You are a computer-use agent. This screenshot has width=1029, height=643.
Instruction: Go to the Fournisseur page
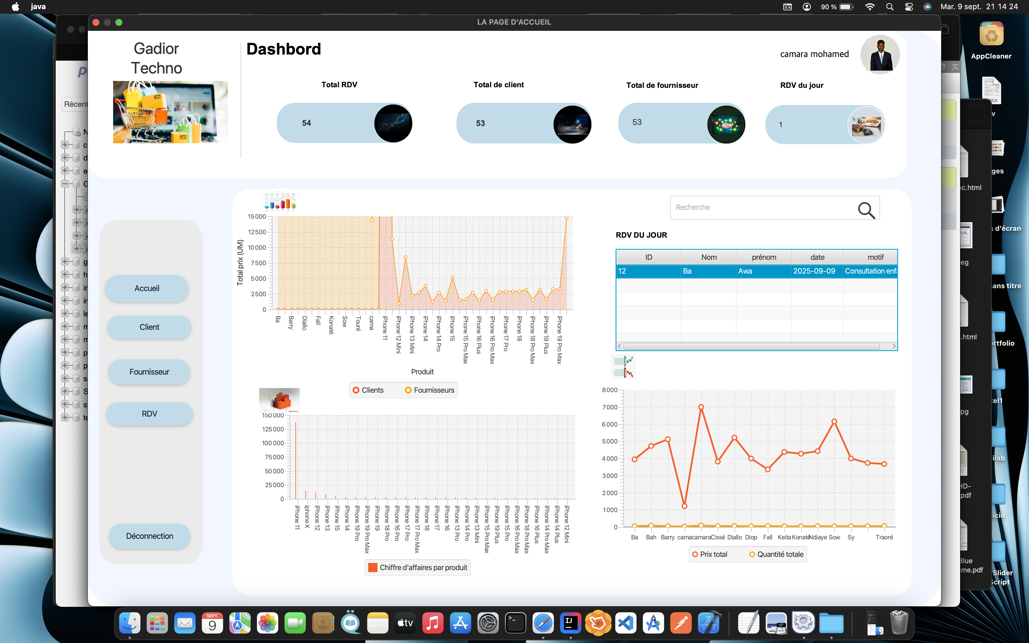149,372
